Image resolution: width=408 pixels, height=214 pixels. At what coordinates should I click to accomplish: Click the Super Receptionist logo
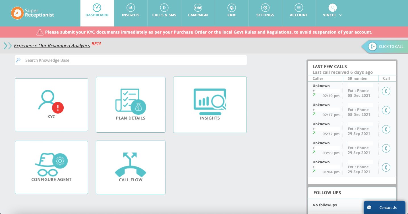pos(32,13)
